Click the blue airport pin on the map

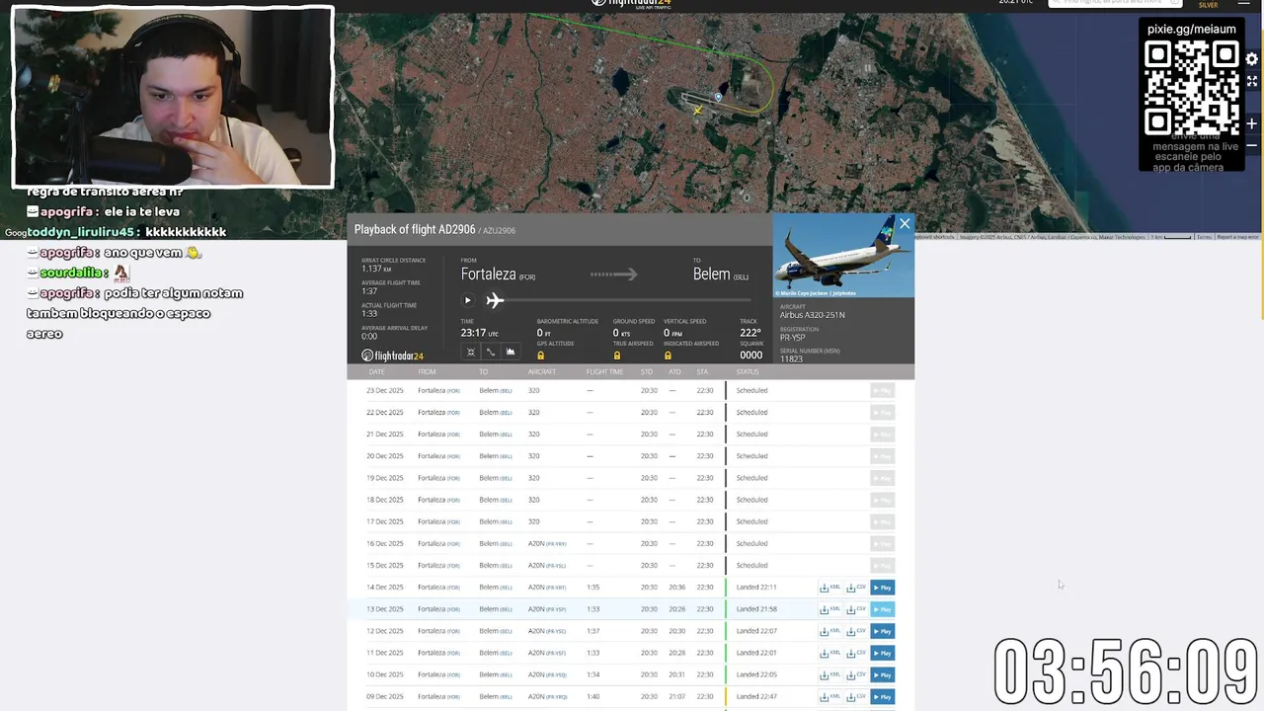click(x=718, y=97)
